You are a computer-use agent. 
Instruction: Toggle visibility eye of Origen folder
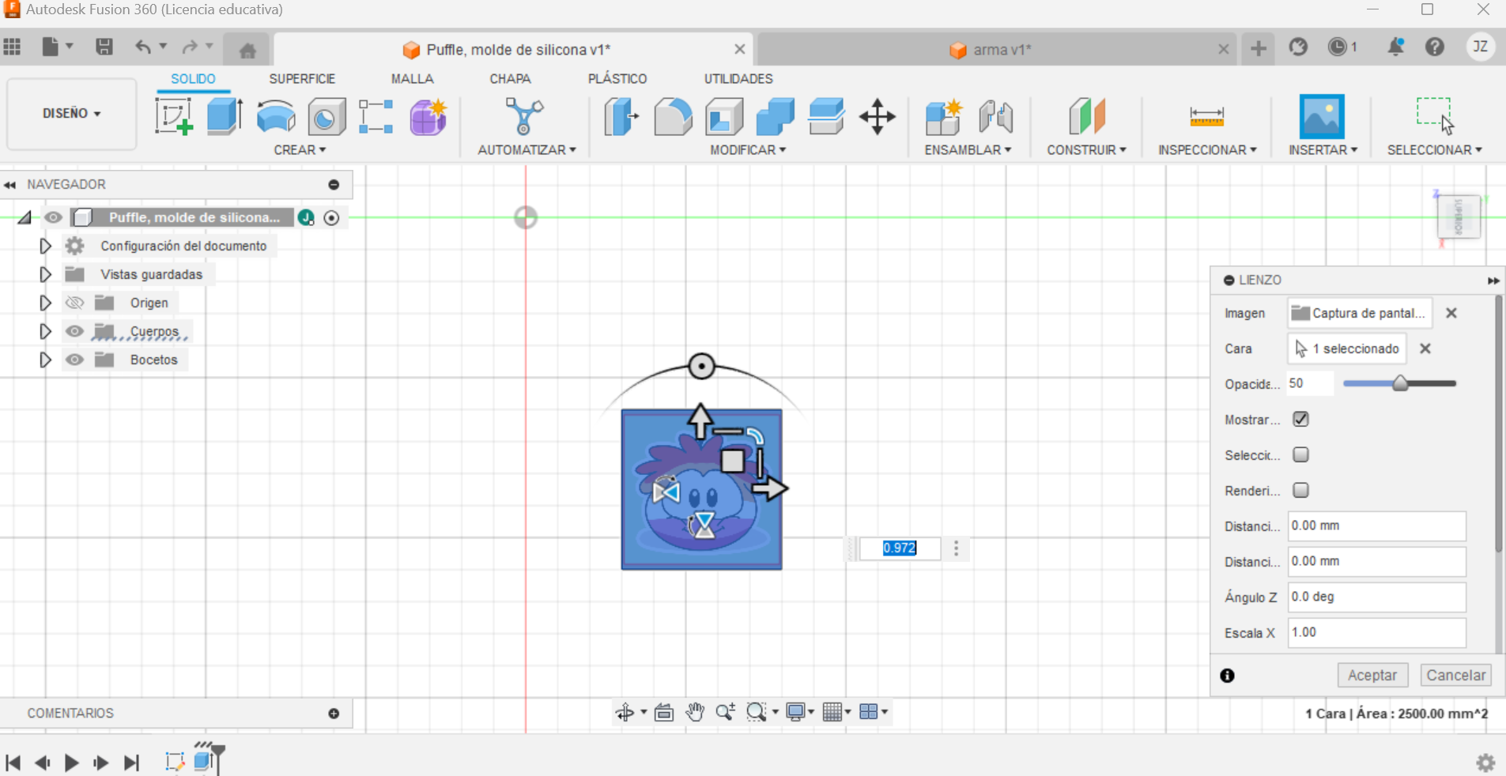point(74,303)
